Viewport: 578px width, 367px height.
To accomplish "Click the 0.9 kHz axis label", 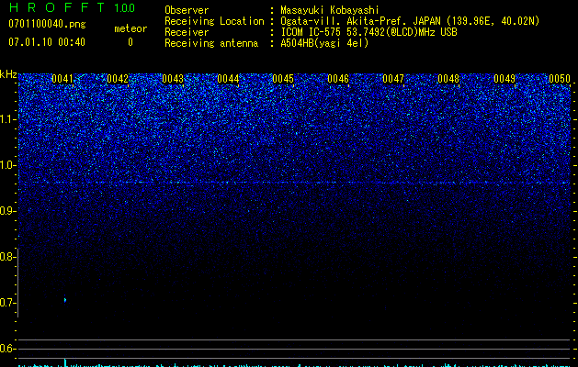I will [x=7, y=211].
